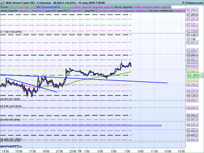Click the 23:00 time axis label
Image resolution: width=204 pixels, height=153 pixels.
(73, 151)
